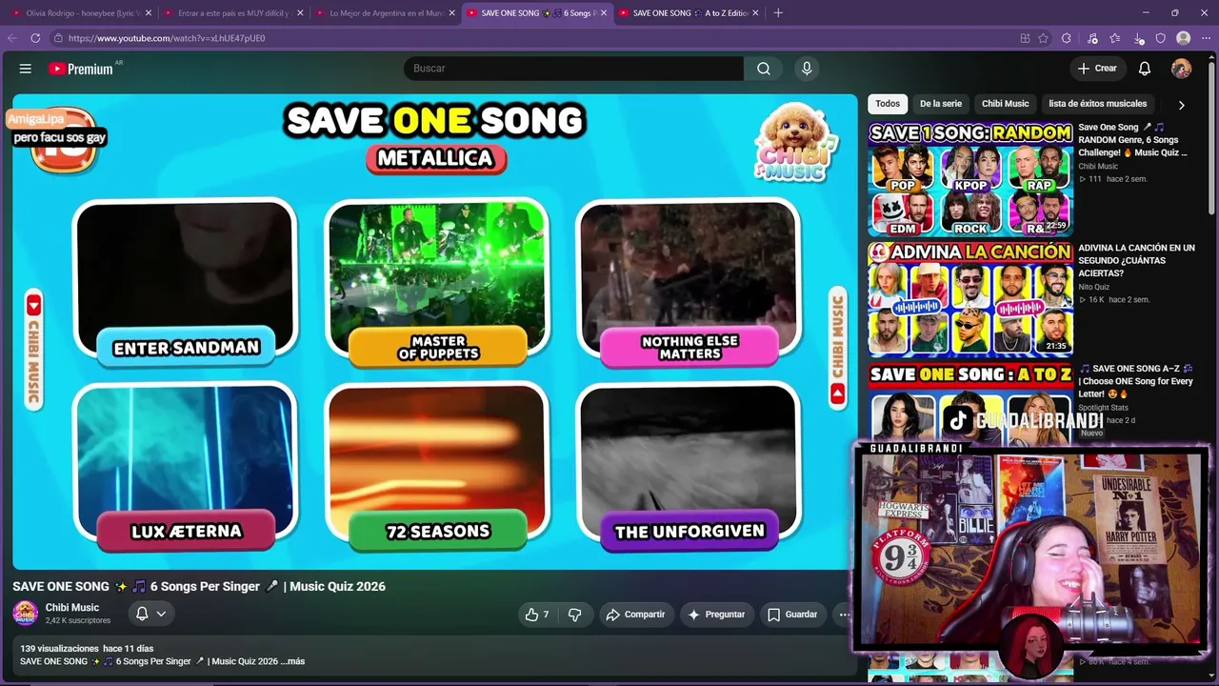Open 'SAVE 1 SONG: RANDOM' video thumbnail
This screenshot has width=1219, height=686.
pyautogui.click(x=970, y=179)
